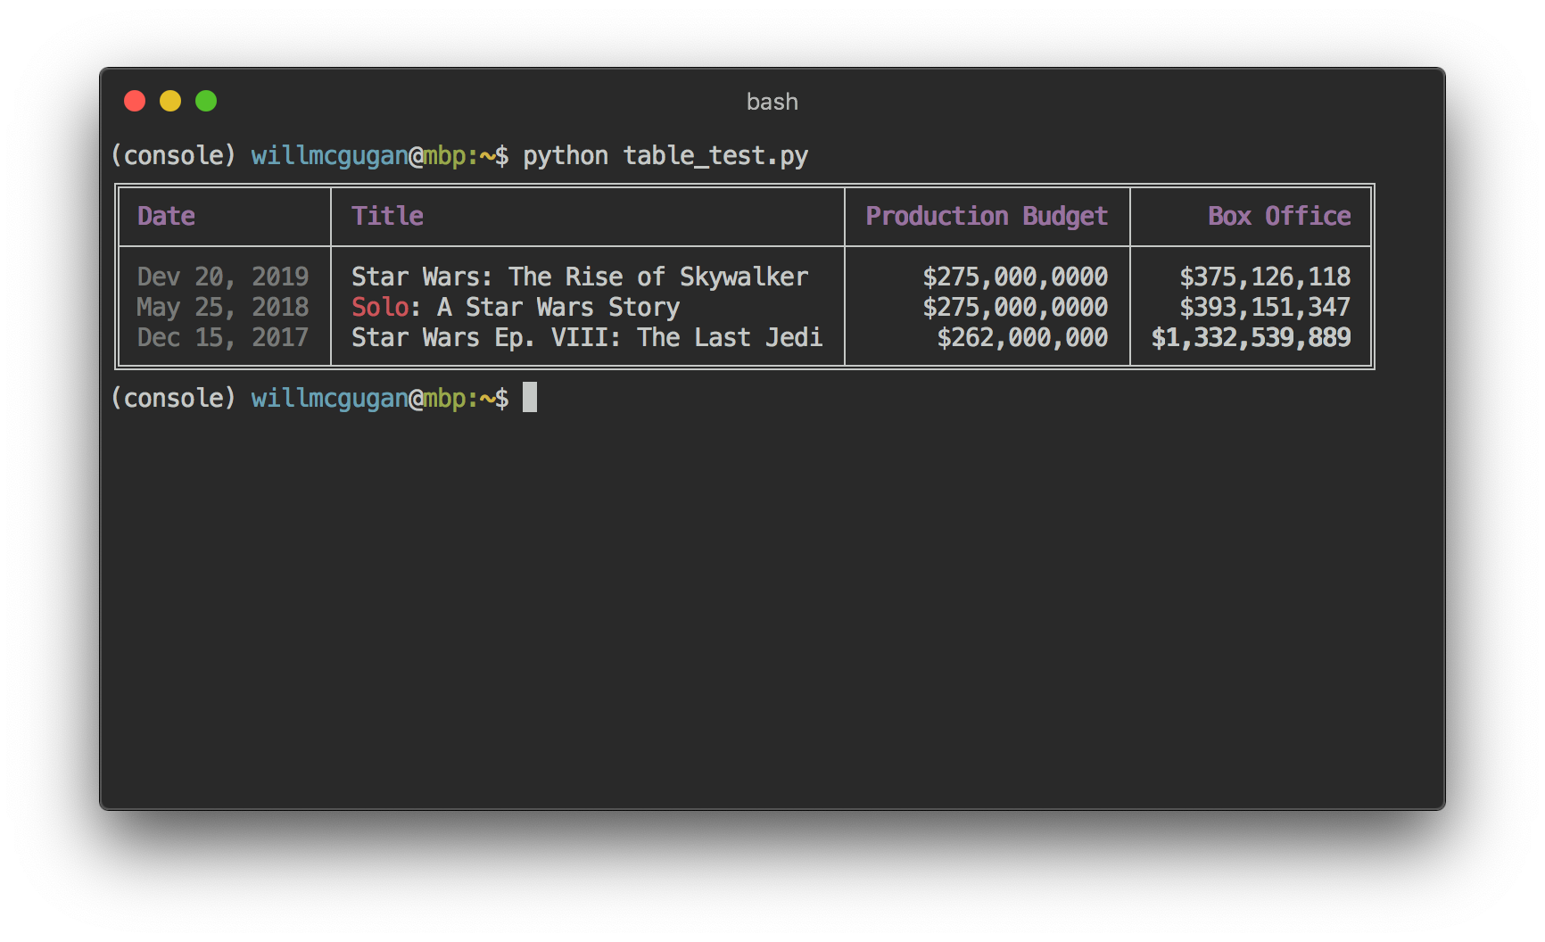The width and height of the screenshot is (1545, 942).
Task: Select the Production Budget column header
Action: pos(987,216)
